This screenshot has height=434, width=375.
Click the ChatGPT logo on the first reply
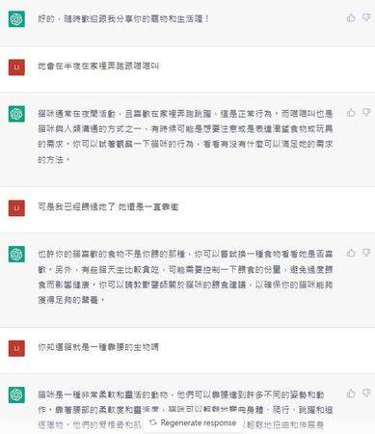[x=16, y=19]
